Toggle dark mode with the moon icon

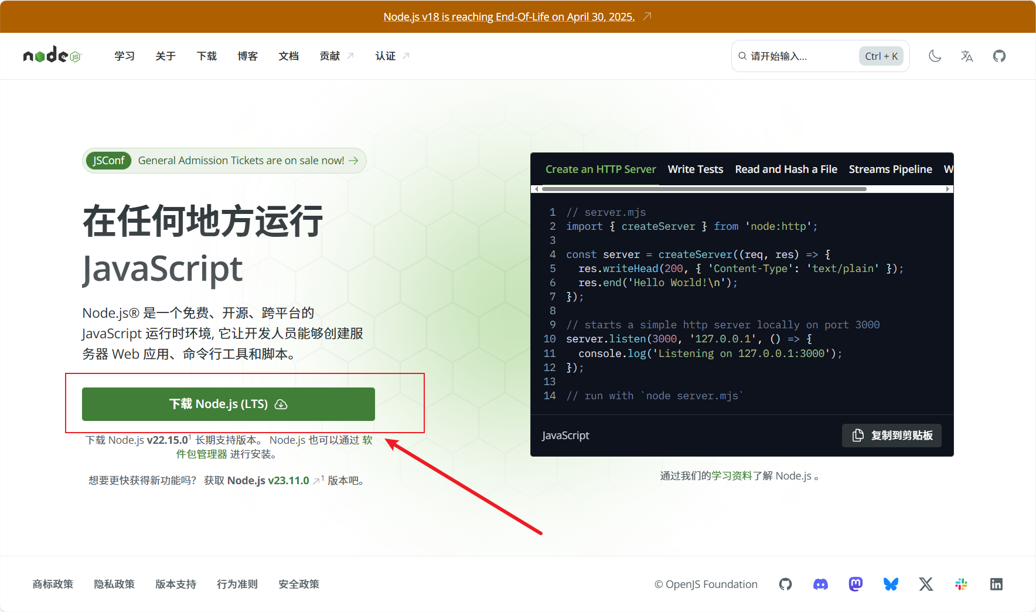(x=935, y=56)
